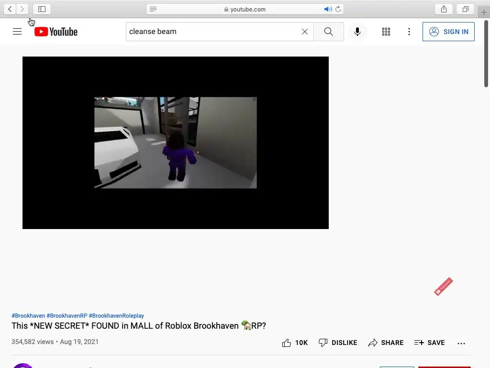The image size is (490, 368).
Task: Reload the page with refresh icon
Action: 338,9
